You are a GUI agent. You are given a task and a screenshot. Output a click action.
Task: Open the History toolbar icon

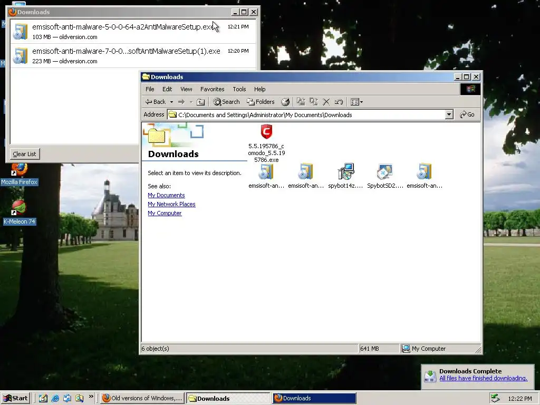tap(285, 102)
